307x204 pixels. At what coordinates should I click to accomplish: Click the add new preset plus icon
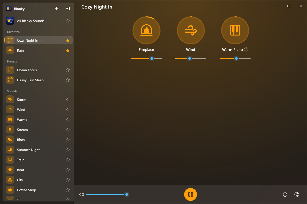[x=56, y=9]
